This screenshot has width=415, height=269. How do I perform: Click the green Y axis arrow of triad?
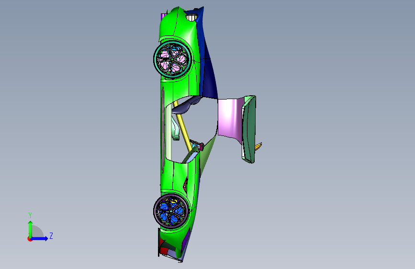click(x=31, y=229)
